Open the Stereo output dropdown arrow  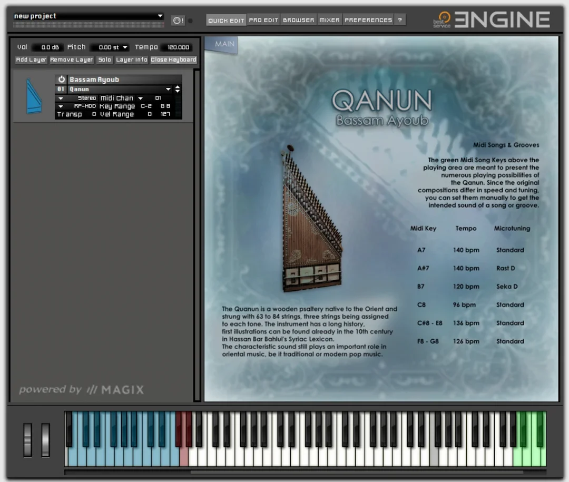pyautogui.click(x=61, y=99)
